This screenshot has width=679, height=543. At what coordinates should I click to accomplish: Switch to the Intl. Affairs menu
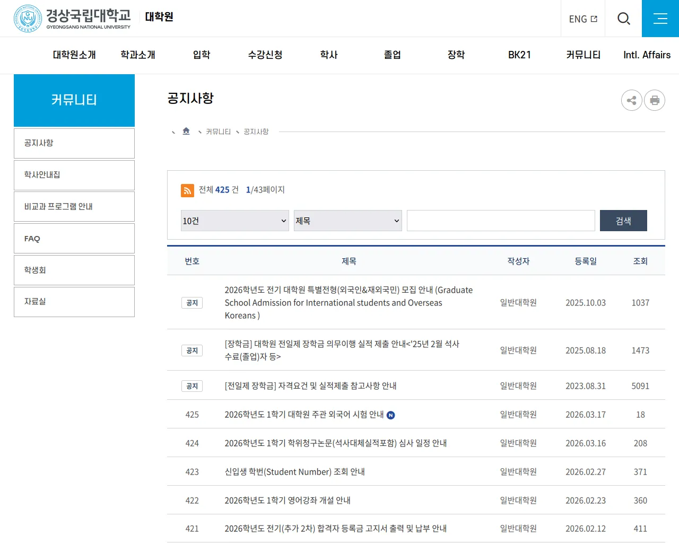tap(647, 55)
